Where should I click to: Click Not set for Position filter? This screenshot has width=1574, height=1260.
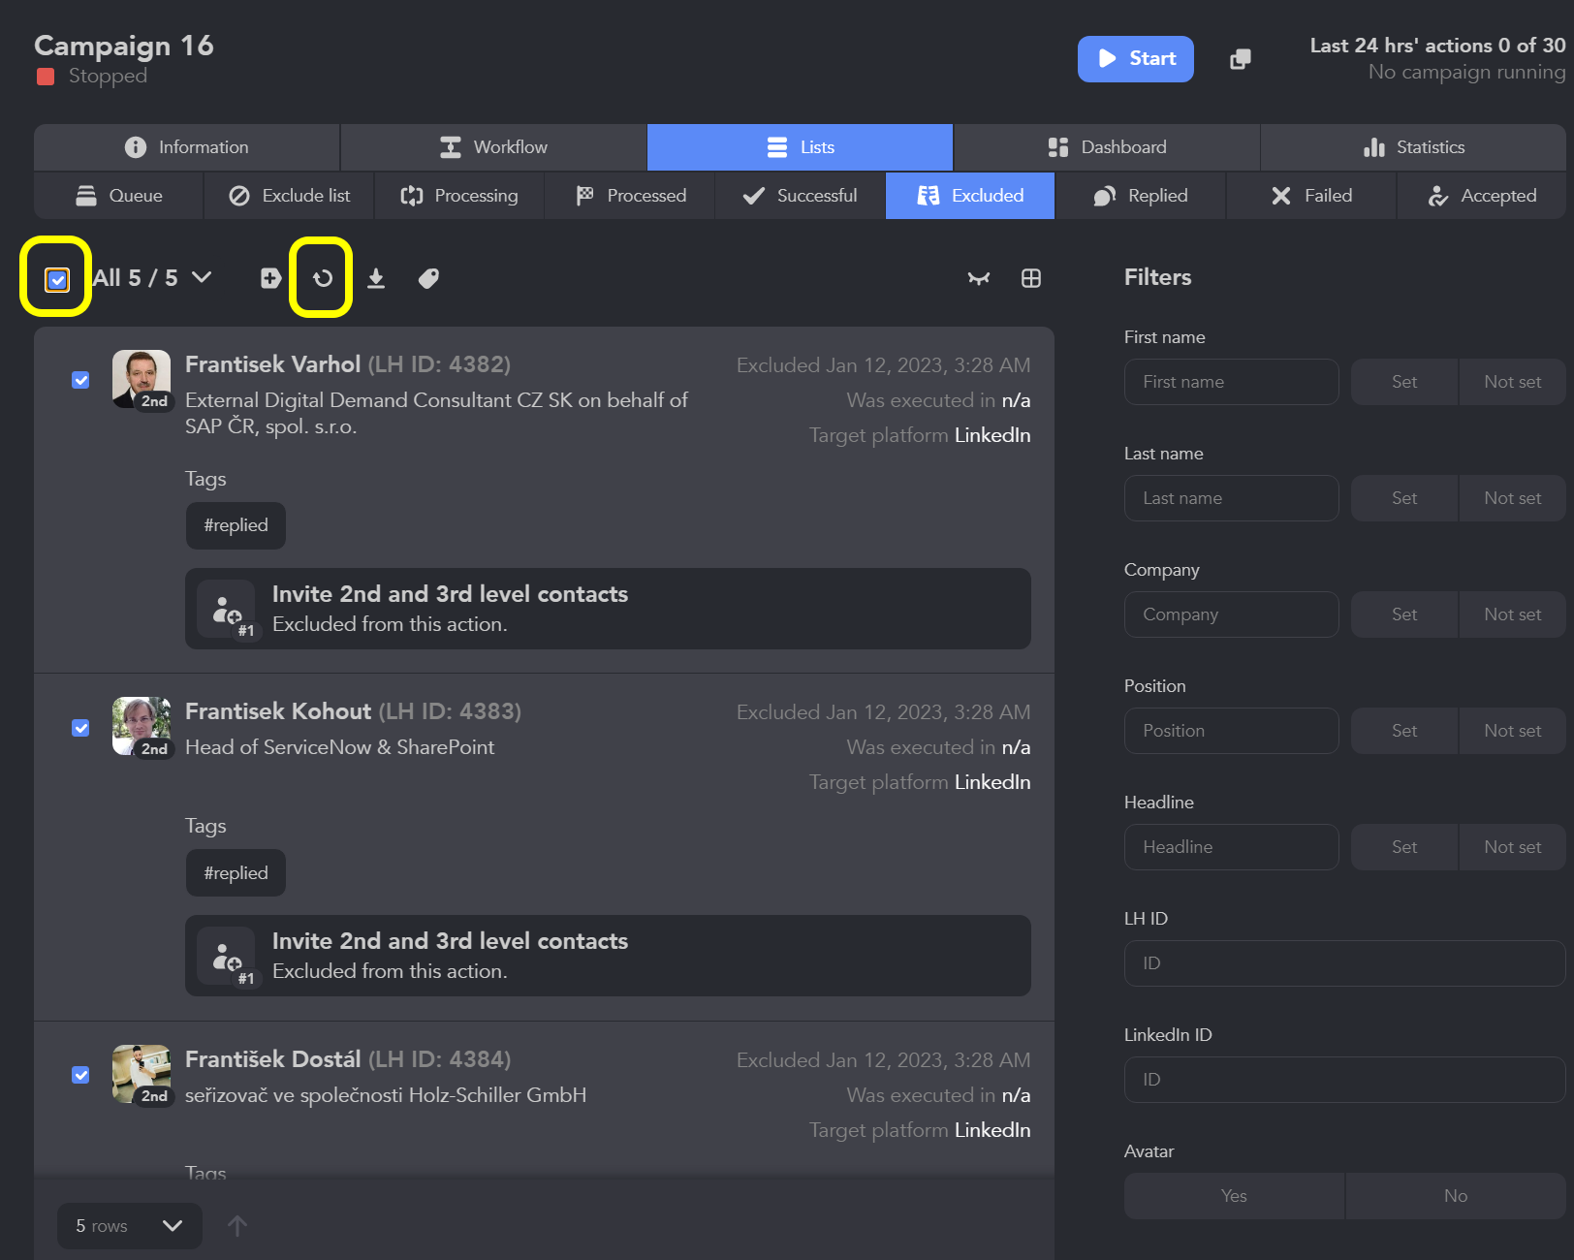1511,730
